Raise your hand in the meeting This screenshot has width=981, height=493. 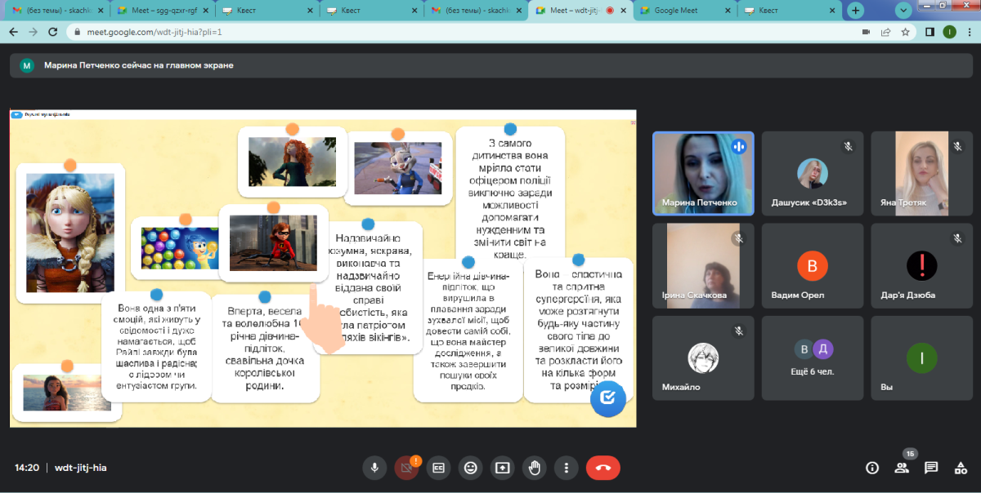pyautogui.click(x=535, y=468)
